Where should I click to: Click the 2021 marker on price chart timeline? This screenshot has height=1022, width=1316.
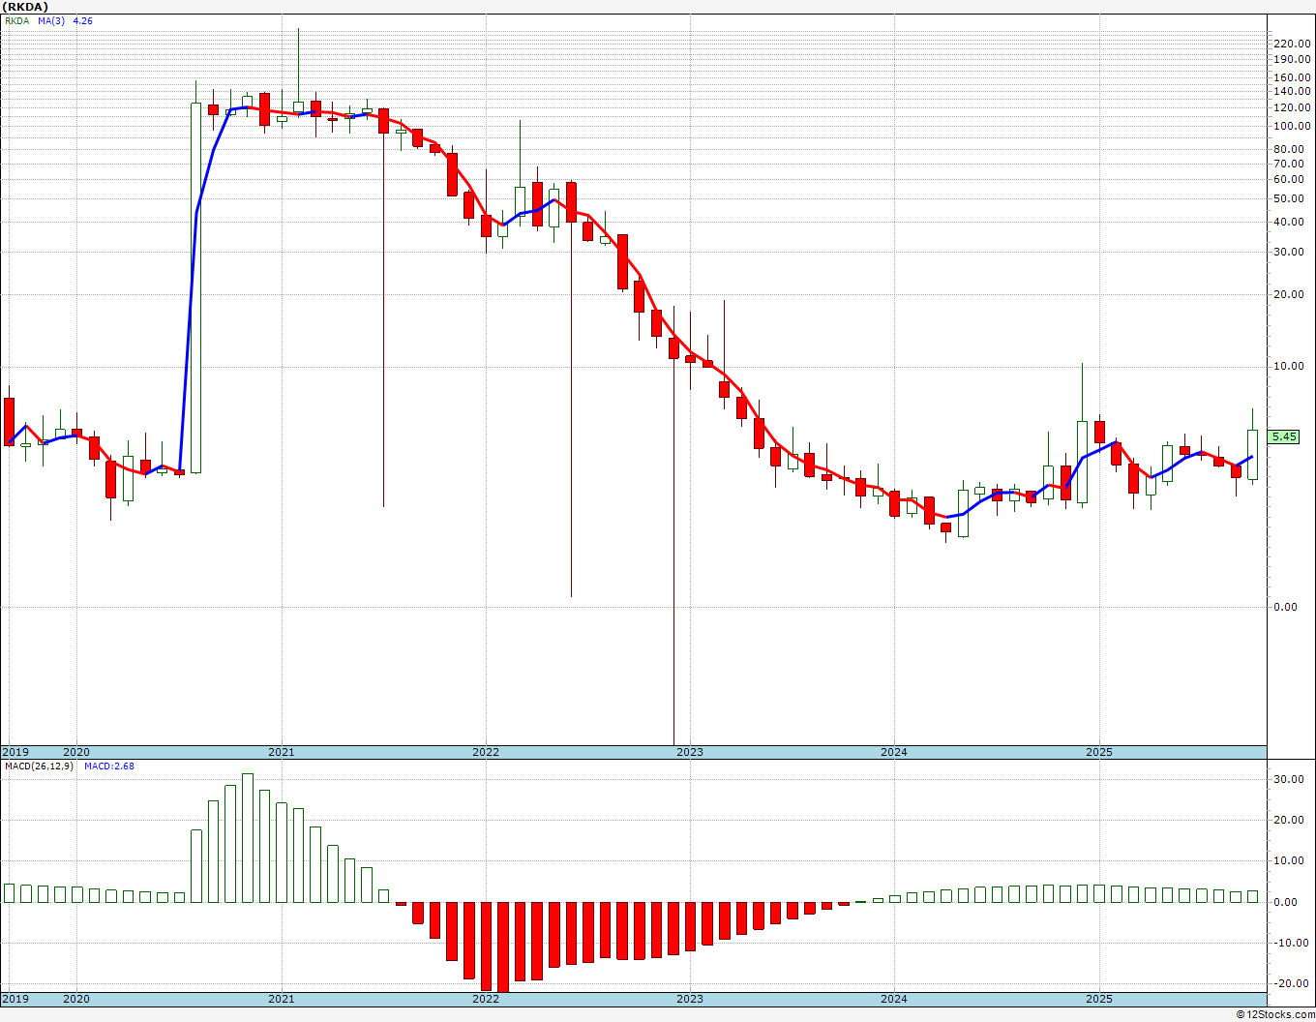click(281, 752)
